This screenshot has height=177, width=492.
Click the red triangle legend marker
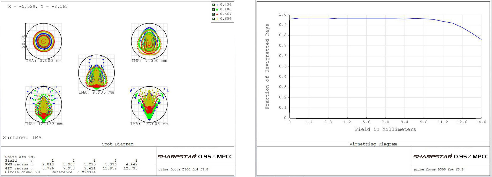point(217,14)
